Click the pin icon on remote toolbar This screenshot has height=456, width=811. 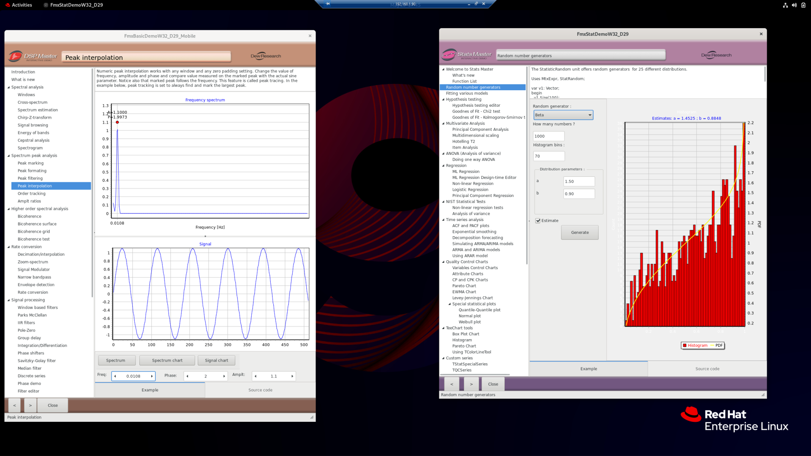click(x=328, y=4)
